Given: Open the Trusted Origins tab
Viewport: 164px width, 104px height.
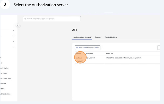Looking at the screenshot, I should (111, 37).
